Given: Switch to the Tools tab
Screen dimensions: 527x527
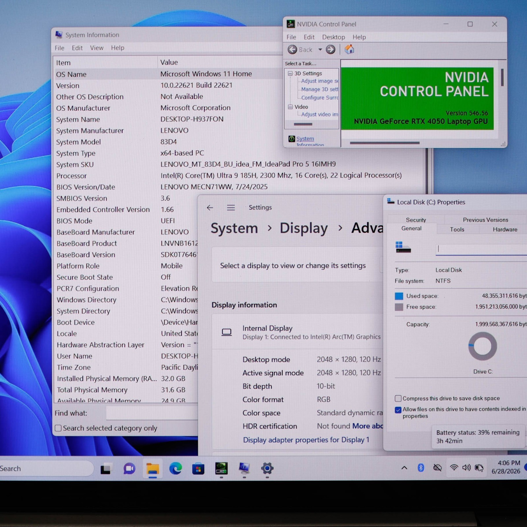Looking at the screenshot, I should pos(457,230).
